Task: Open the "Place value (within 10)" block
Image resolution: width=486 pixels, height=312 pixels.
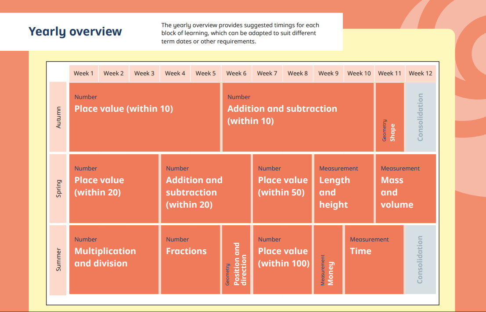Action: [144, 117]
